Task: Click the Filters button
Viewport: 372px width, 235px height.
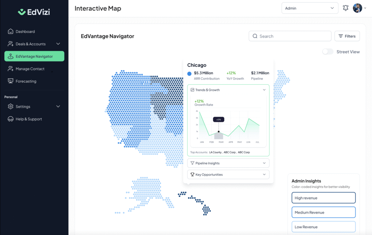Action: 347,36
